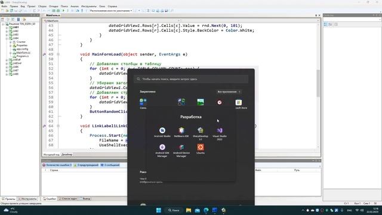Click the green Run project toolbar button
This screenshot has width=382, height=215.
[x=63, y=11]
